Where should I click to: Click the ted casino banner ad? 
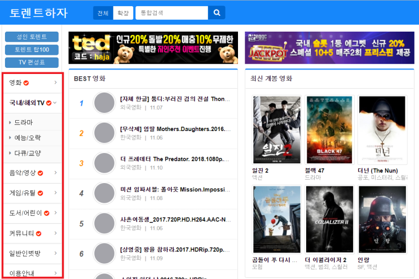pyautogui.click(x=153, y=47)
